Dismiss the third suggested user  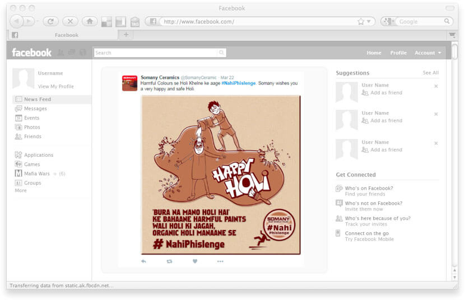(x=436, y=143)
